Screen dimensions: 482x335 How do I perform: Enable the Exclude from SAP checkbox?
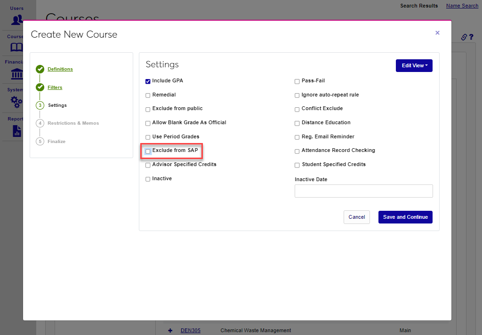tap(148, 151)
